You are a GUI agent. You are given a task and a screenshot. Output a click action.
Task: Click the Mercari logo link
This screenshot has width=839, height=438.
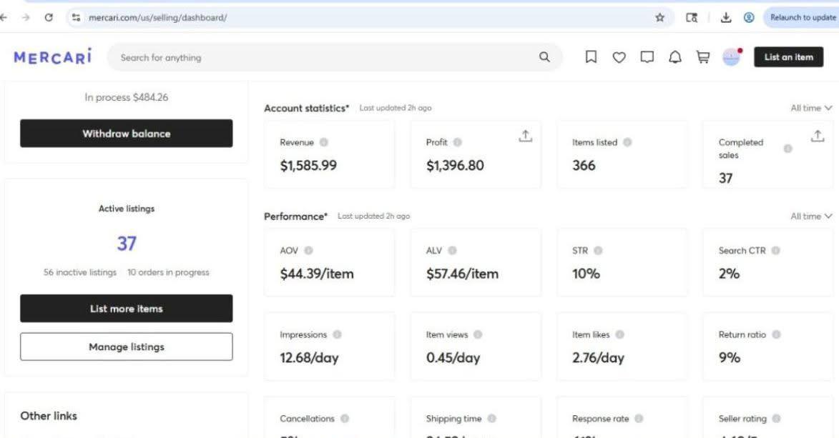(x=53, y=57)
